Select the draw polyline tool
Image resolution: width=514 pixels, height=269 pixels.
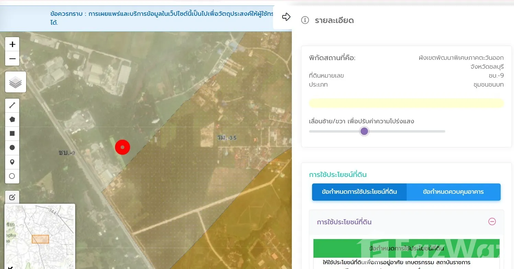[x=12, y=105]
